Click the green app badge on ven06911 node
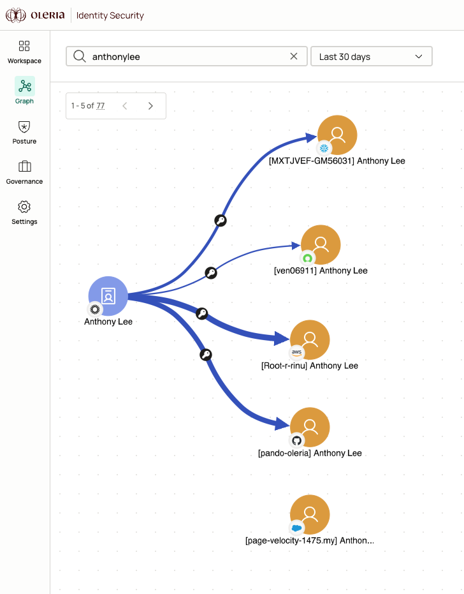 point(308,258)
